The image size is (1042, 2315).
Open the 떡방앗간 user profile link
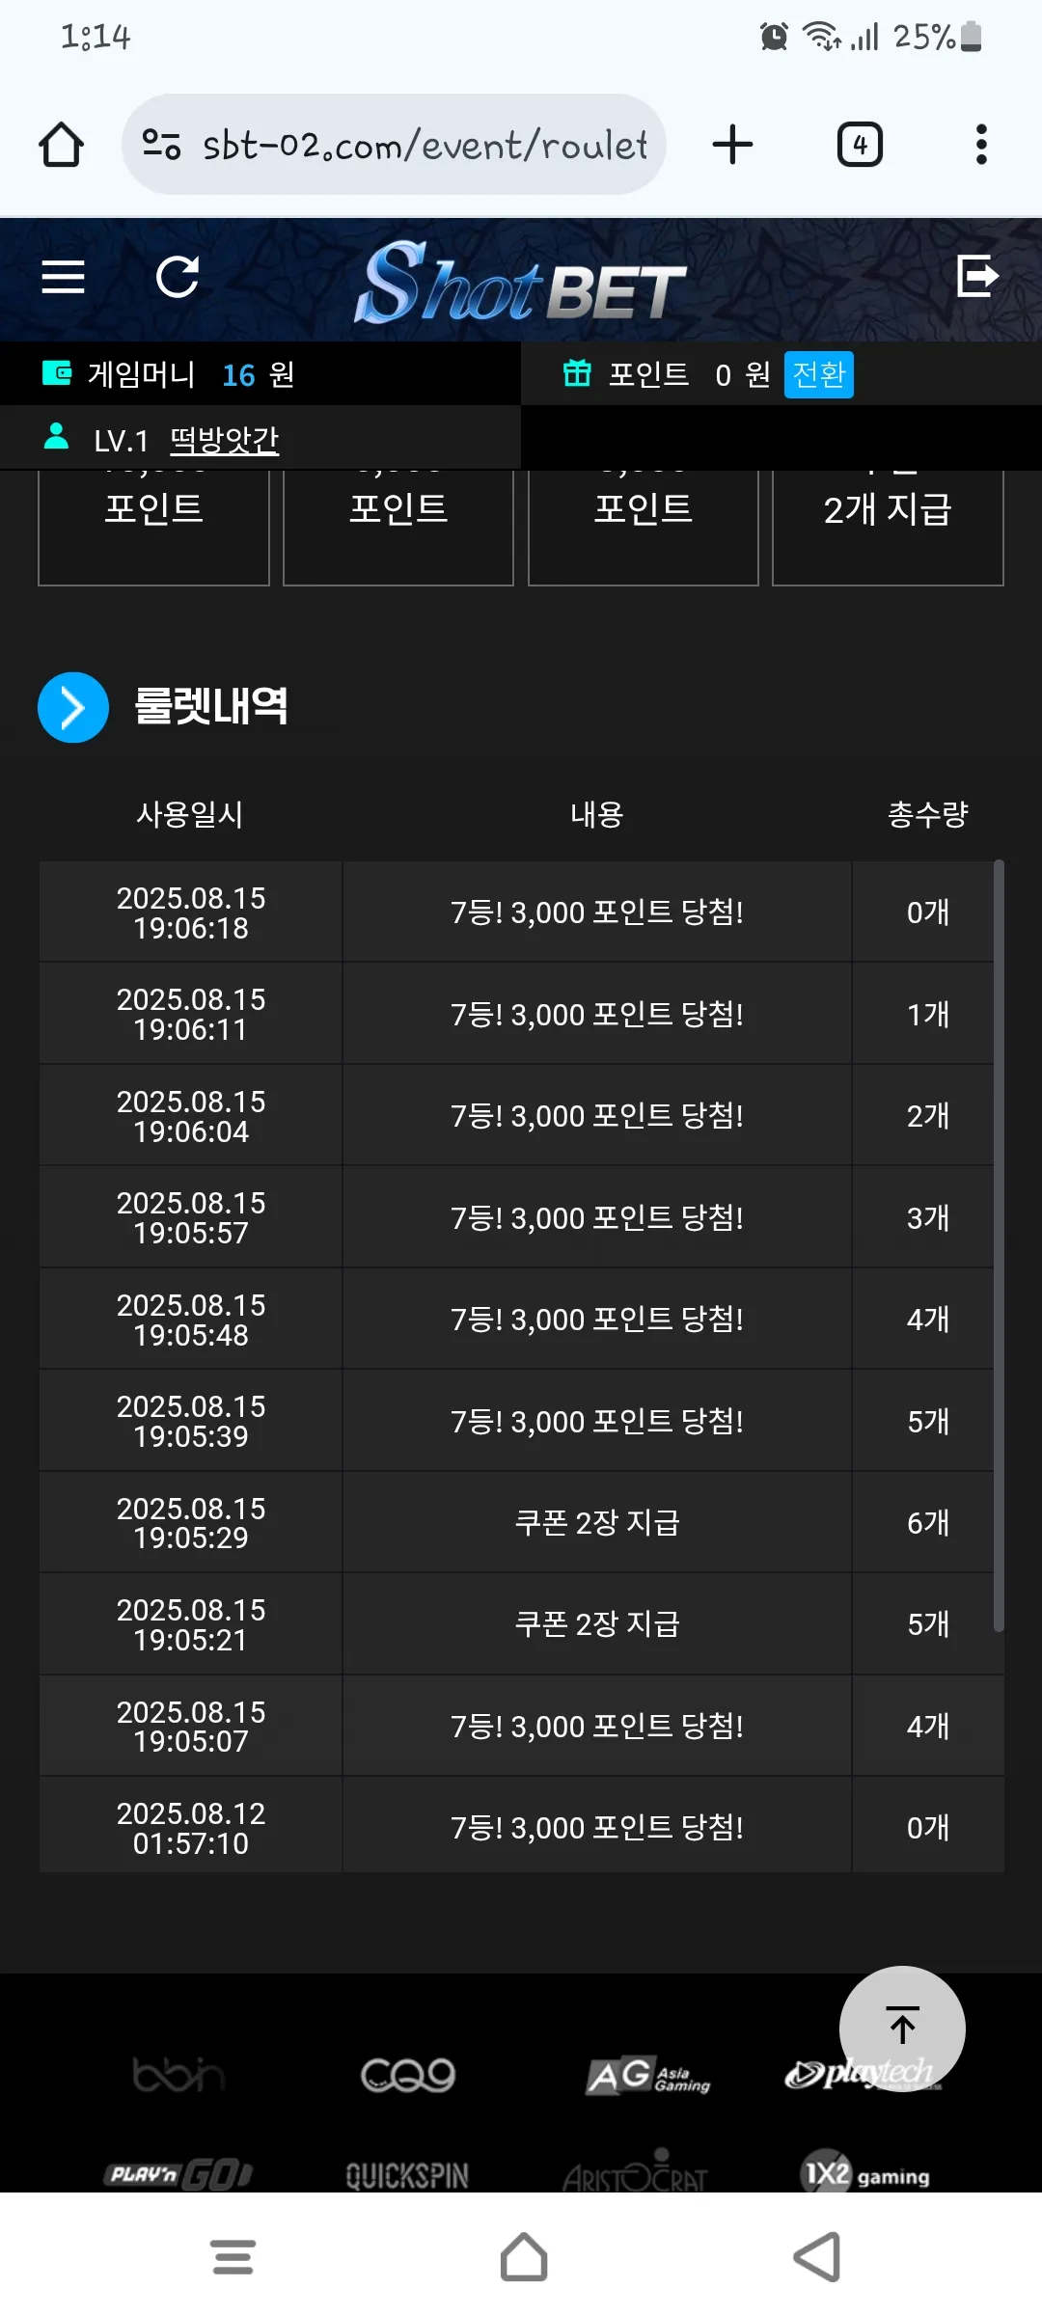[x=224, y=440]
